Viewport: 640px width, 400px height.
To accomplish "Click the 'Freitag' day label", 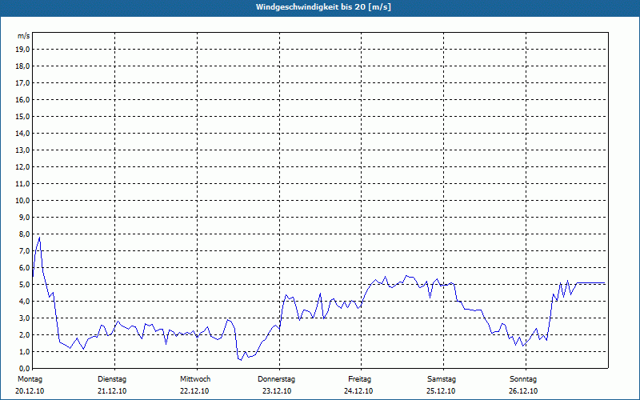I will (x=359, y=379).
